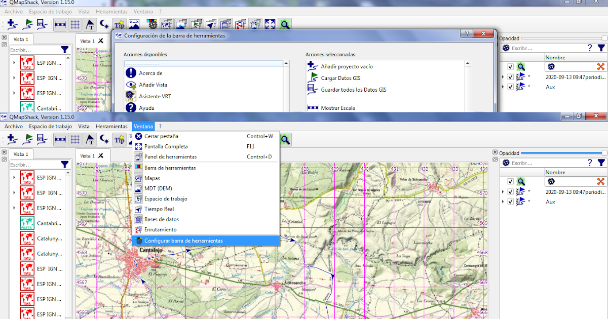Click the help question mark in the workspace panel
The image size is (608, 319).
[x=591, y=162]
